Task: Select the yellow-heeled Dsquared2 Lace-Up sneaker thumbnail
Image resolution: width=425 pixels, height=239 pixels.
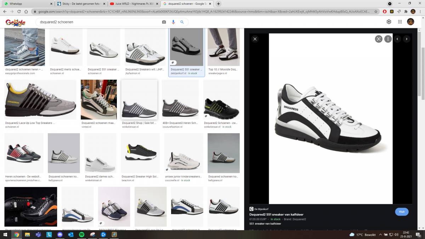Action: pos(40,100)
